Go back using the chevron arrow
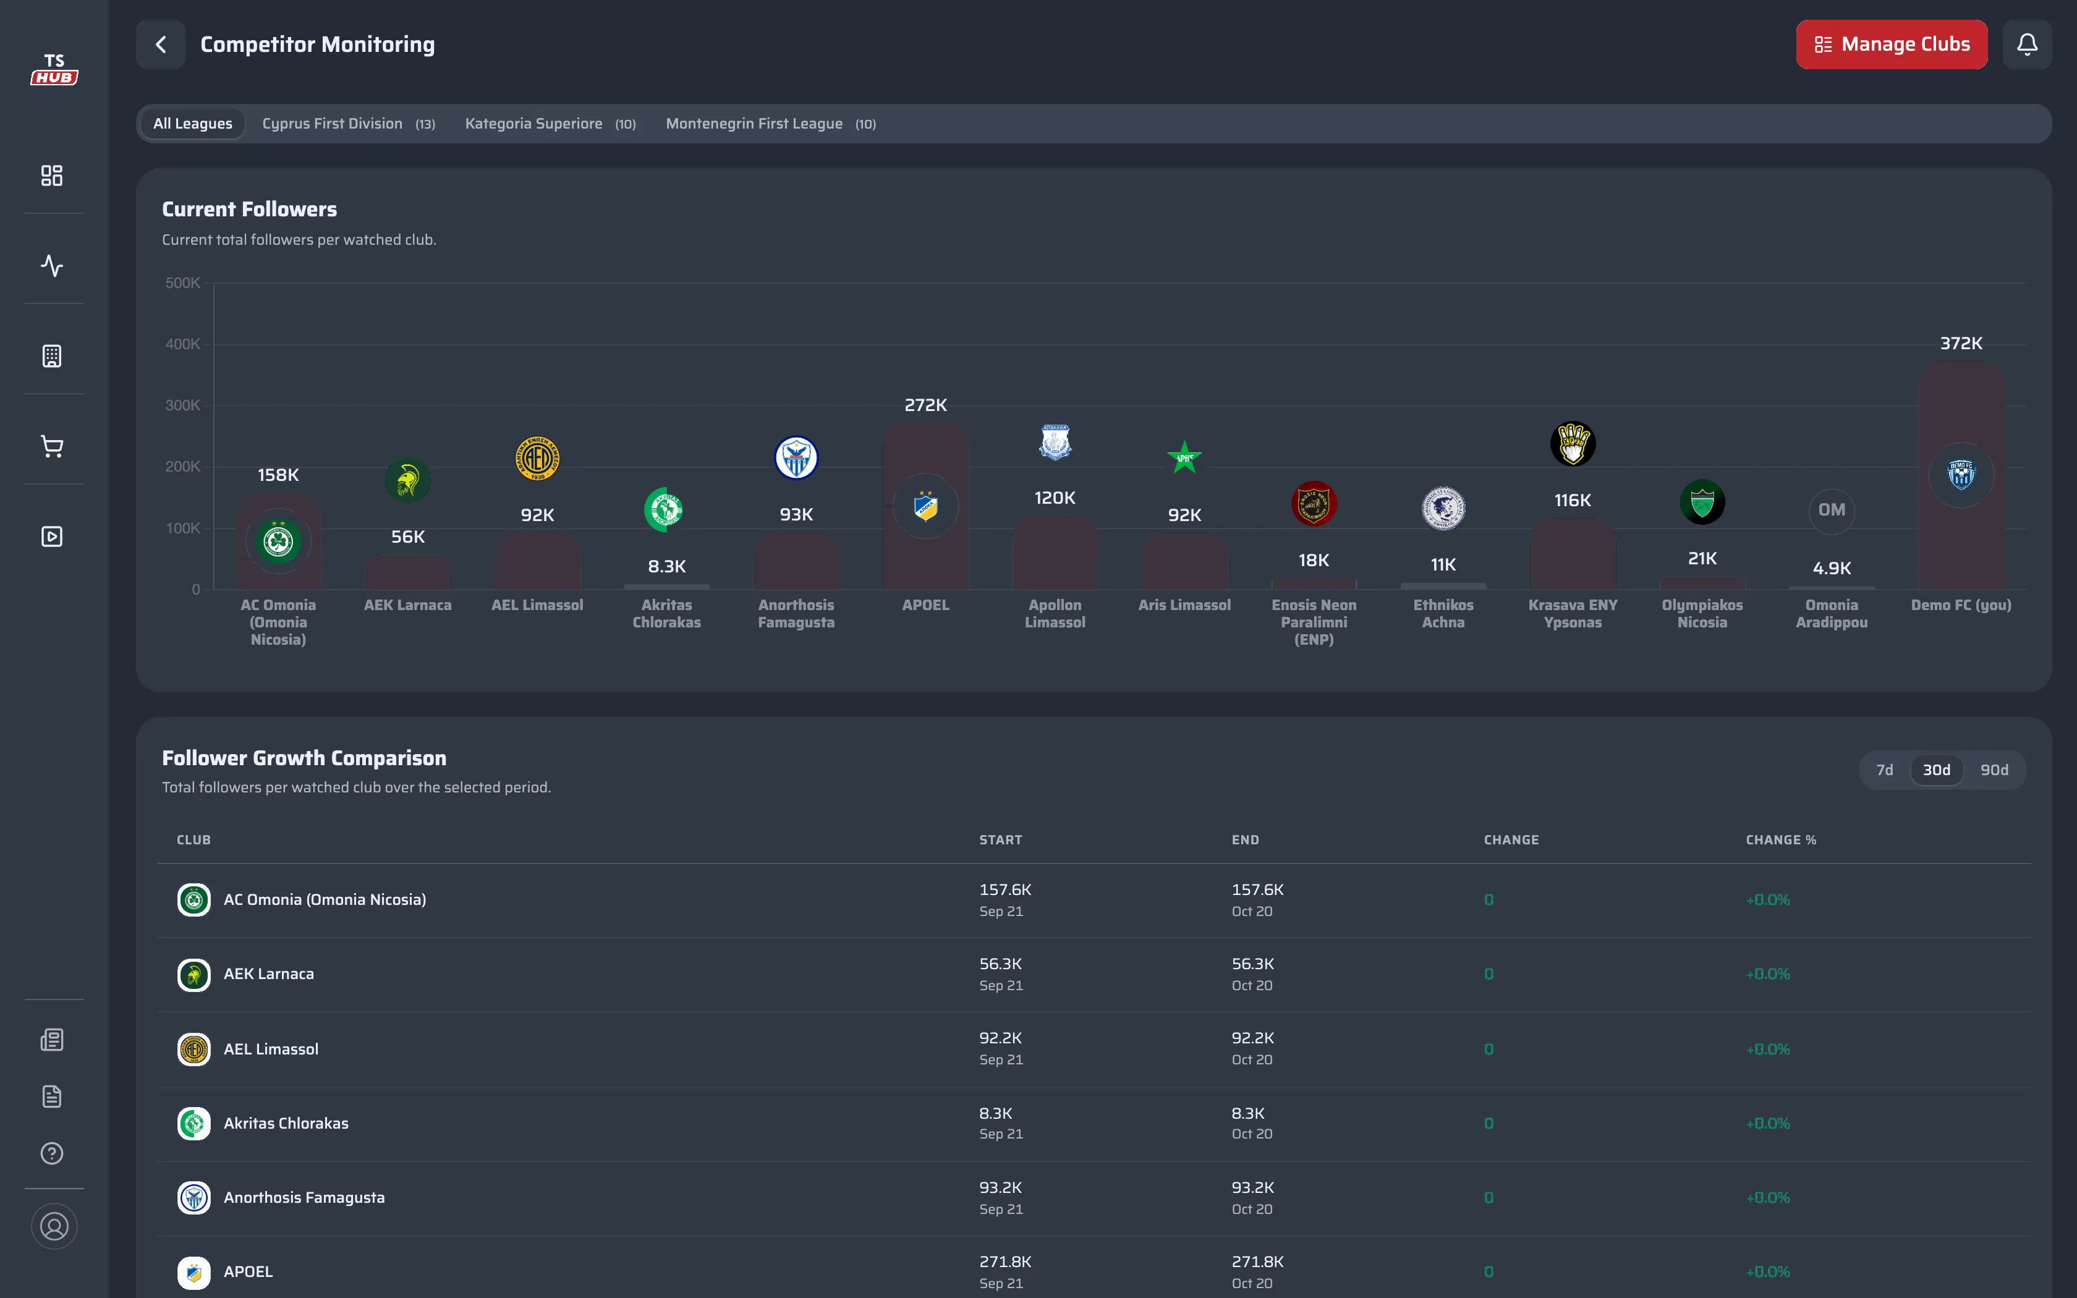Viewport: 2077px width, 1298px height. point(161,44)
